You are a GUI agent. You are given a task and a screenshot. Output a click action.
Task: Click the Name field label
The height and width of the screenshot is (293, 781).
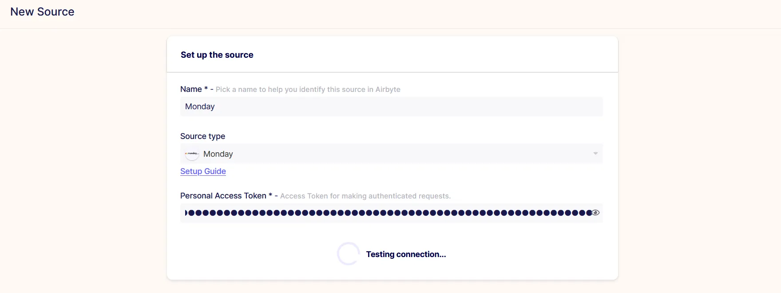click(x=191, y=89)
